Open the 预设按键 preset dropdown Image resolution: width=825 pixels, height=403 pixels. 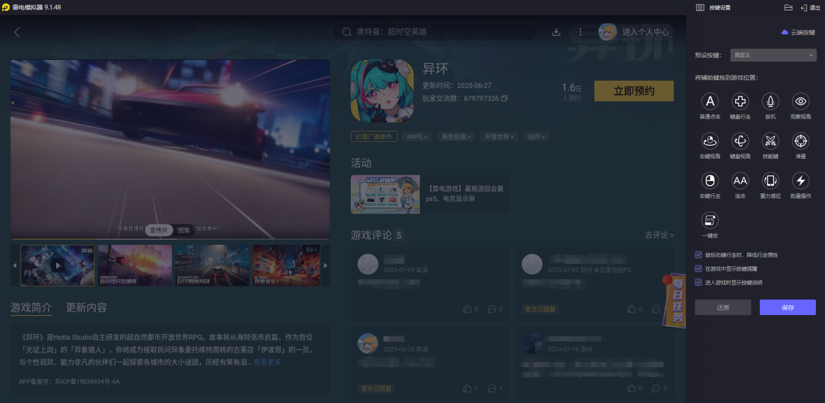tap(773, 55)
